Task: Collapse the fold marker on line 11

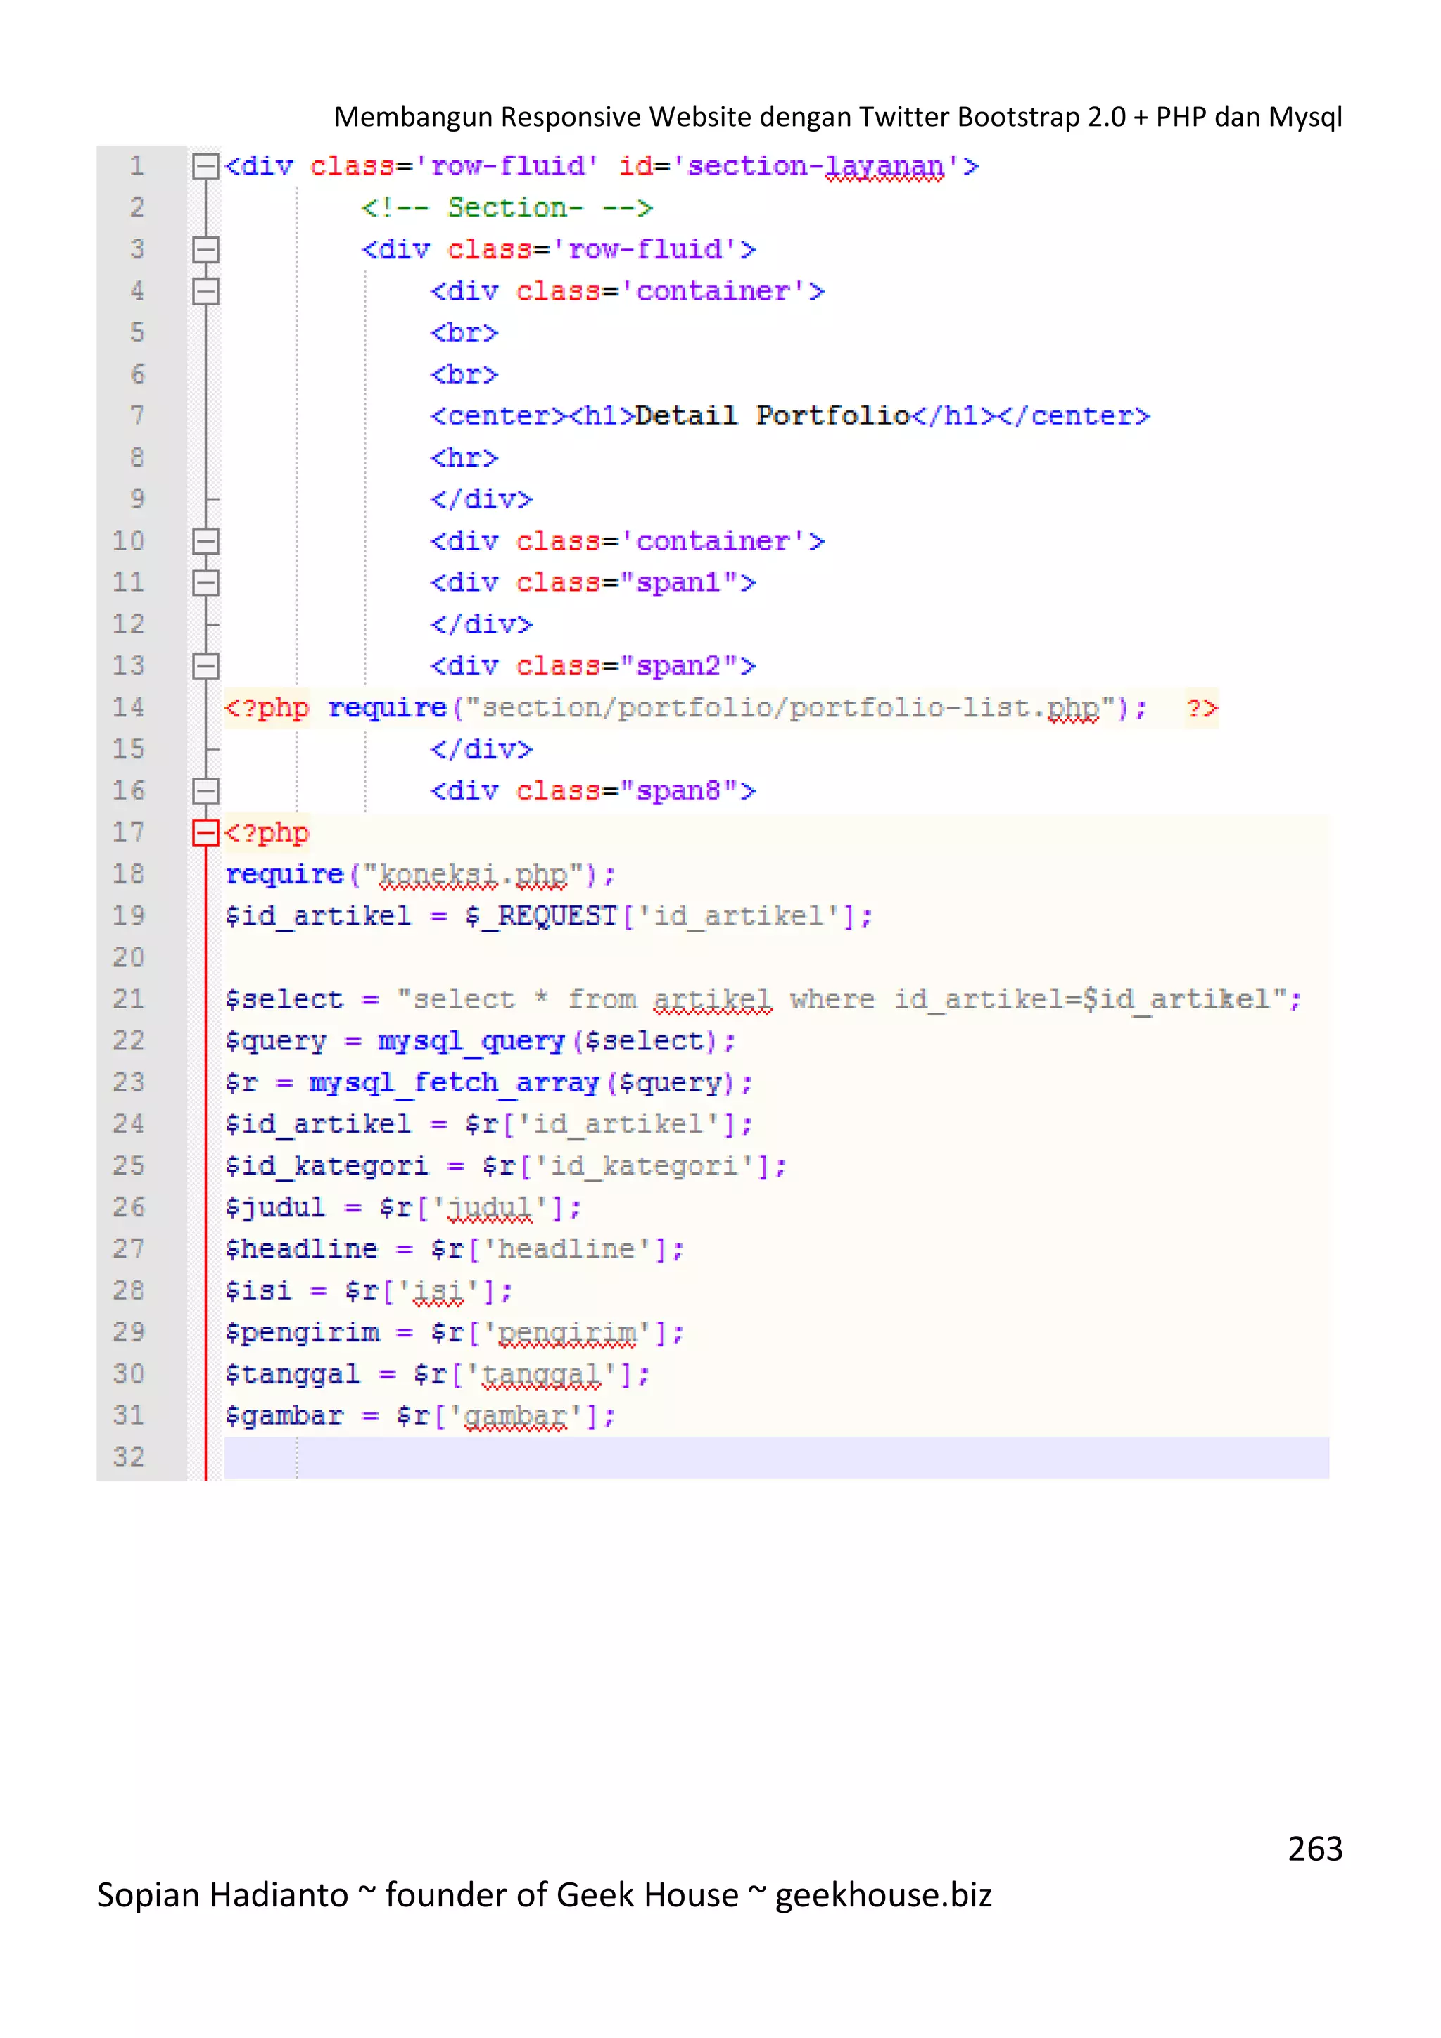Action: 205,582
